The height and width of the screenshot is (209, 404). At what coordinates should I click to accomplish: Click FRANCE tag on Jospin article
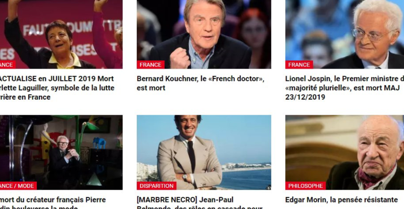click(x=299, y=64)
